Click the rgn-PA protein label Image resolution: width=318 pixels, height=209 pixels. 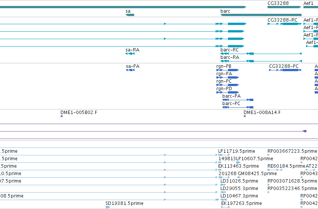coord(224,74)
